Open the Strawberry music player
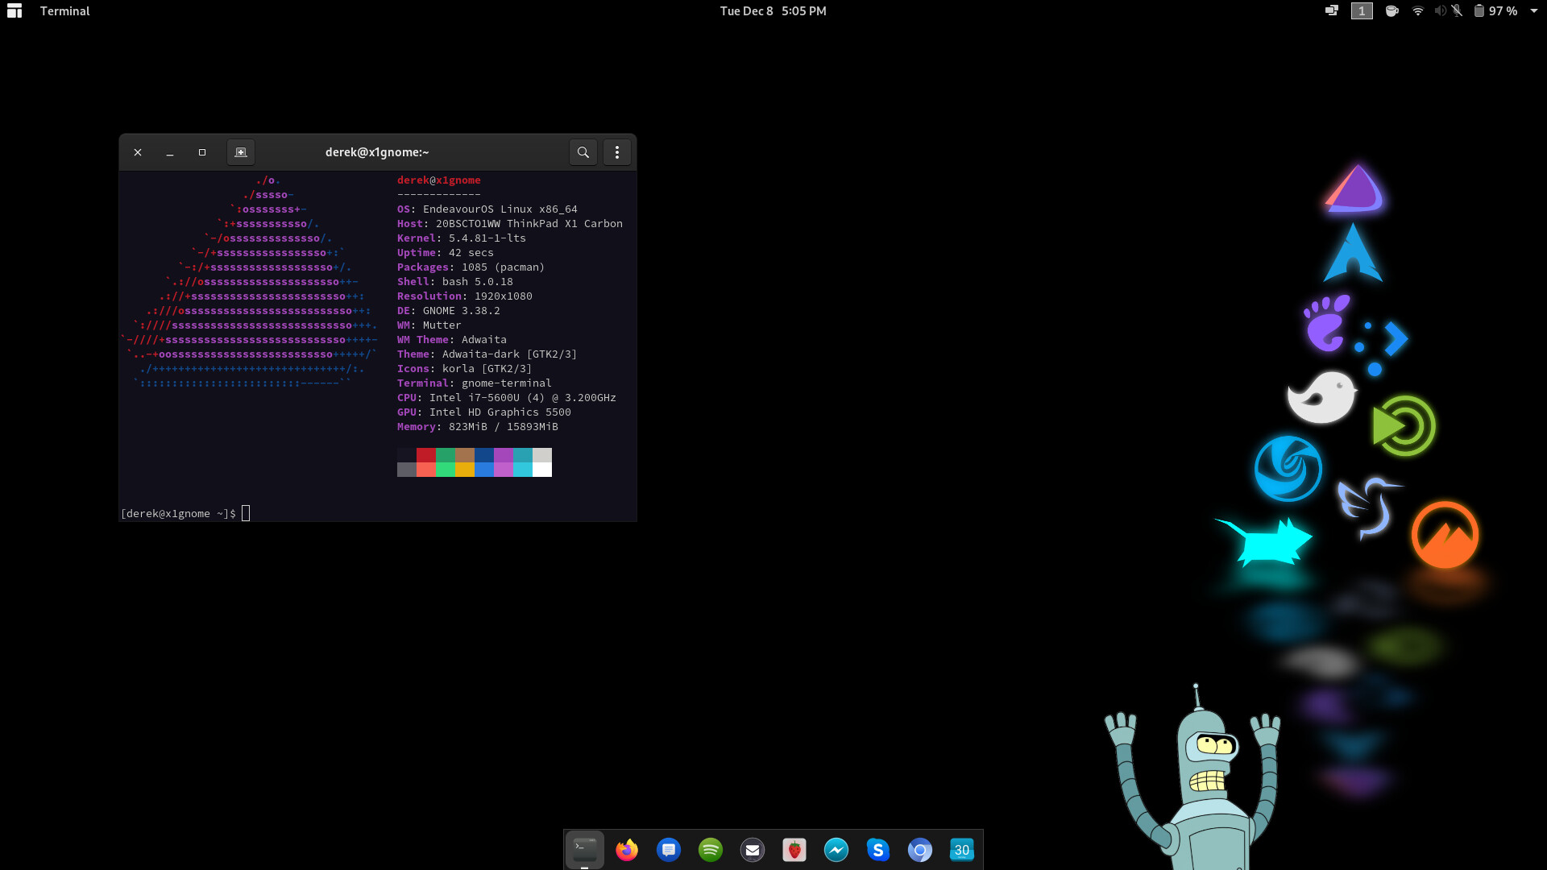Screen dimensions: 1547x870 click(794, 850)
